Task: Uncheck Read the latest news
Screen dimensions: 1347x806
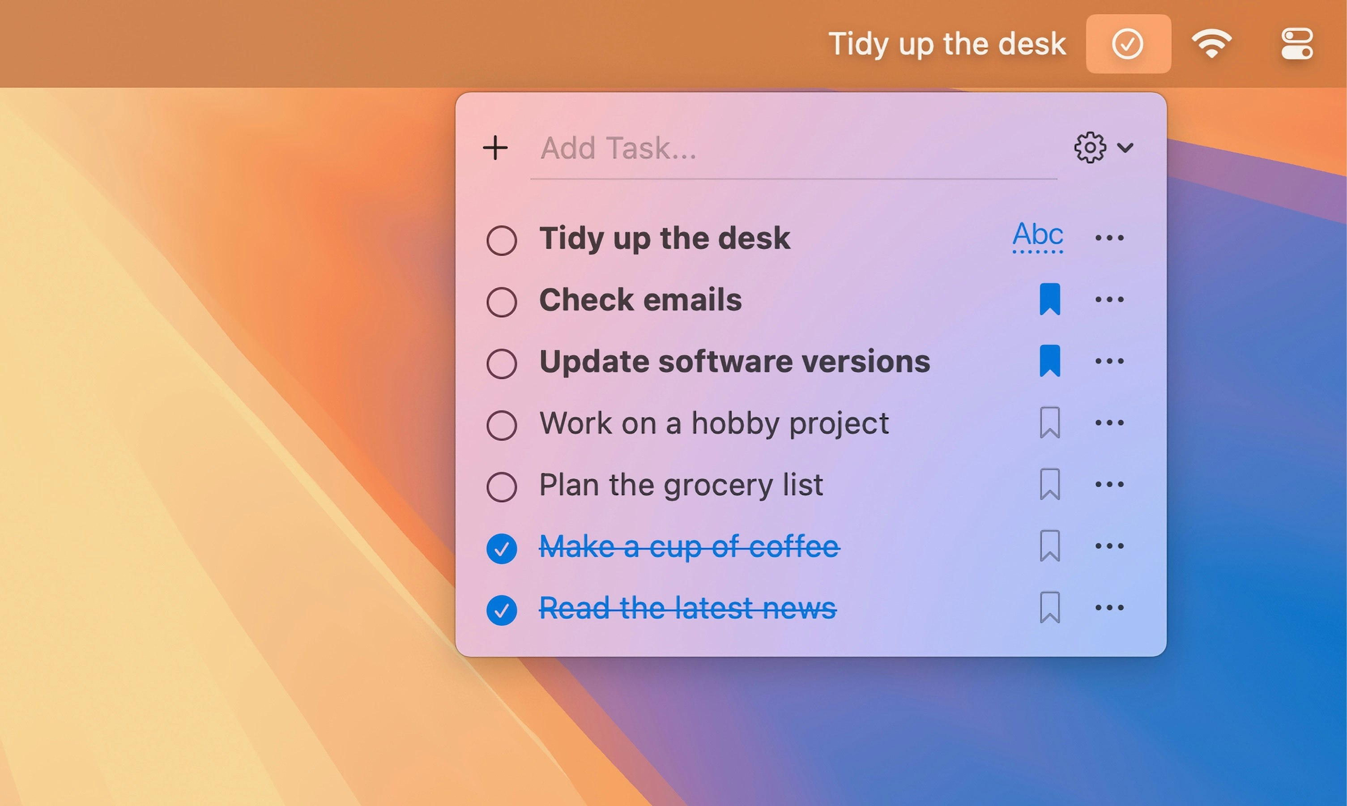Action: coord(502,610)
